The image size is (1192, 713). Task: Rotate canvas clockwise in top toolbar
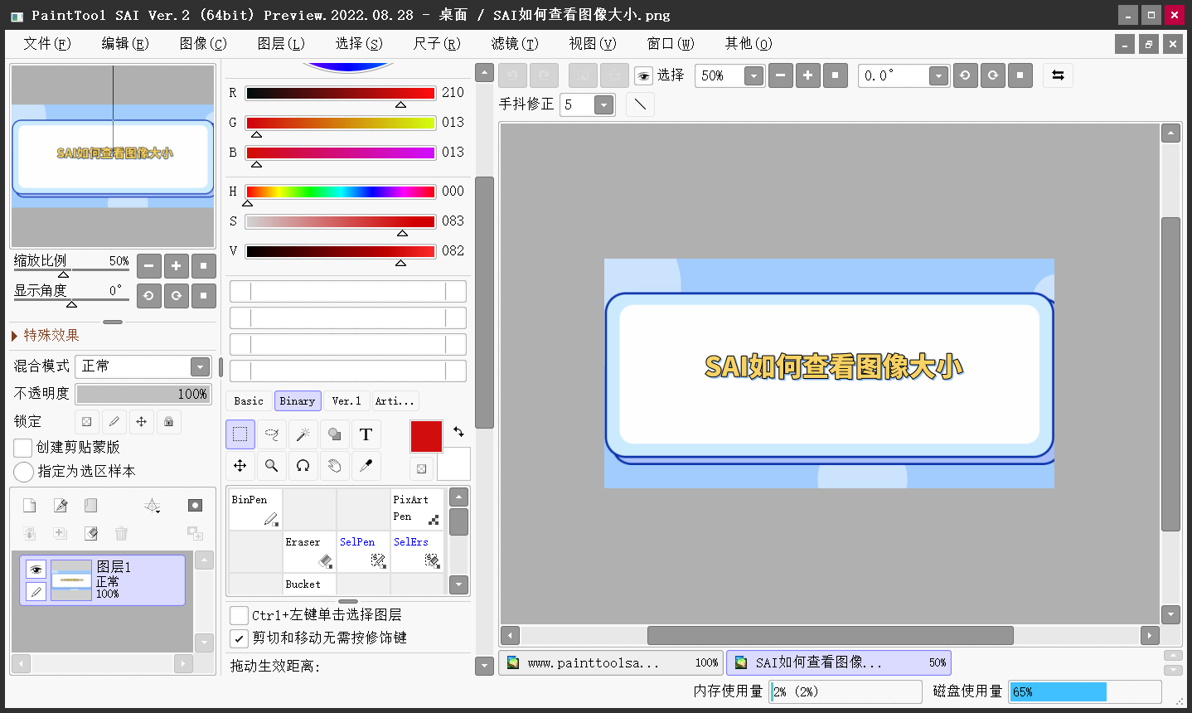coord(992,75)
